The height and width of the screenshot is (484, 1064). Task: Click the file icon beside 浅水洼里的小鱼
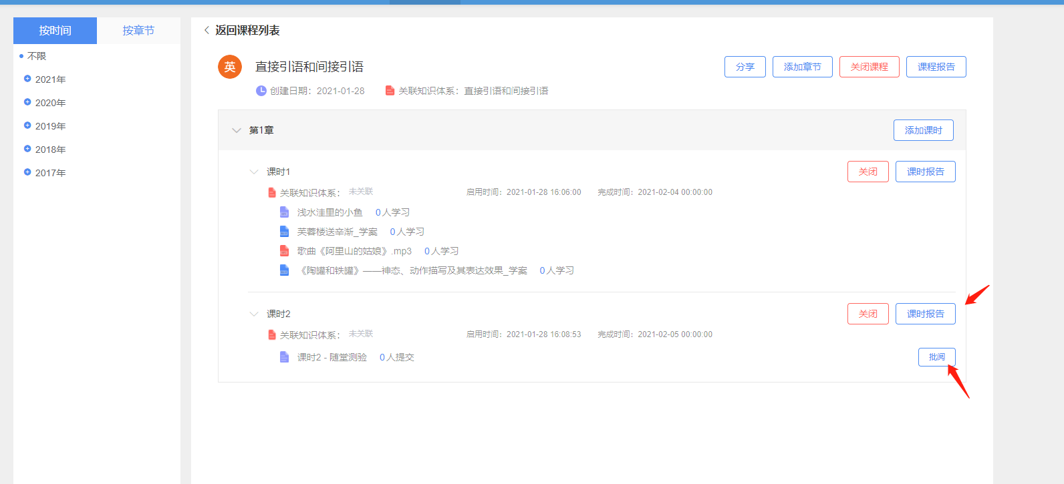284,212
